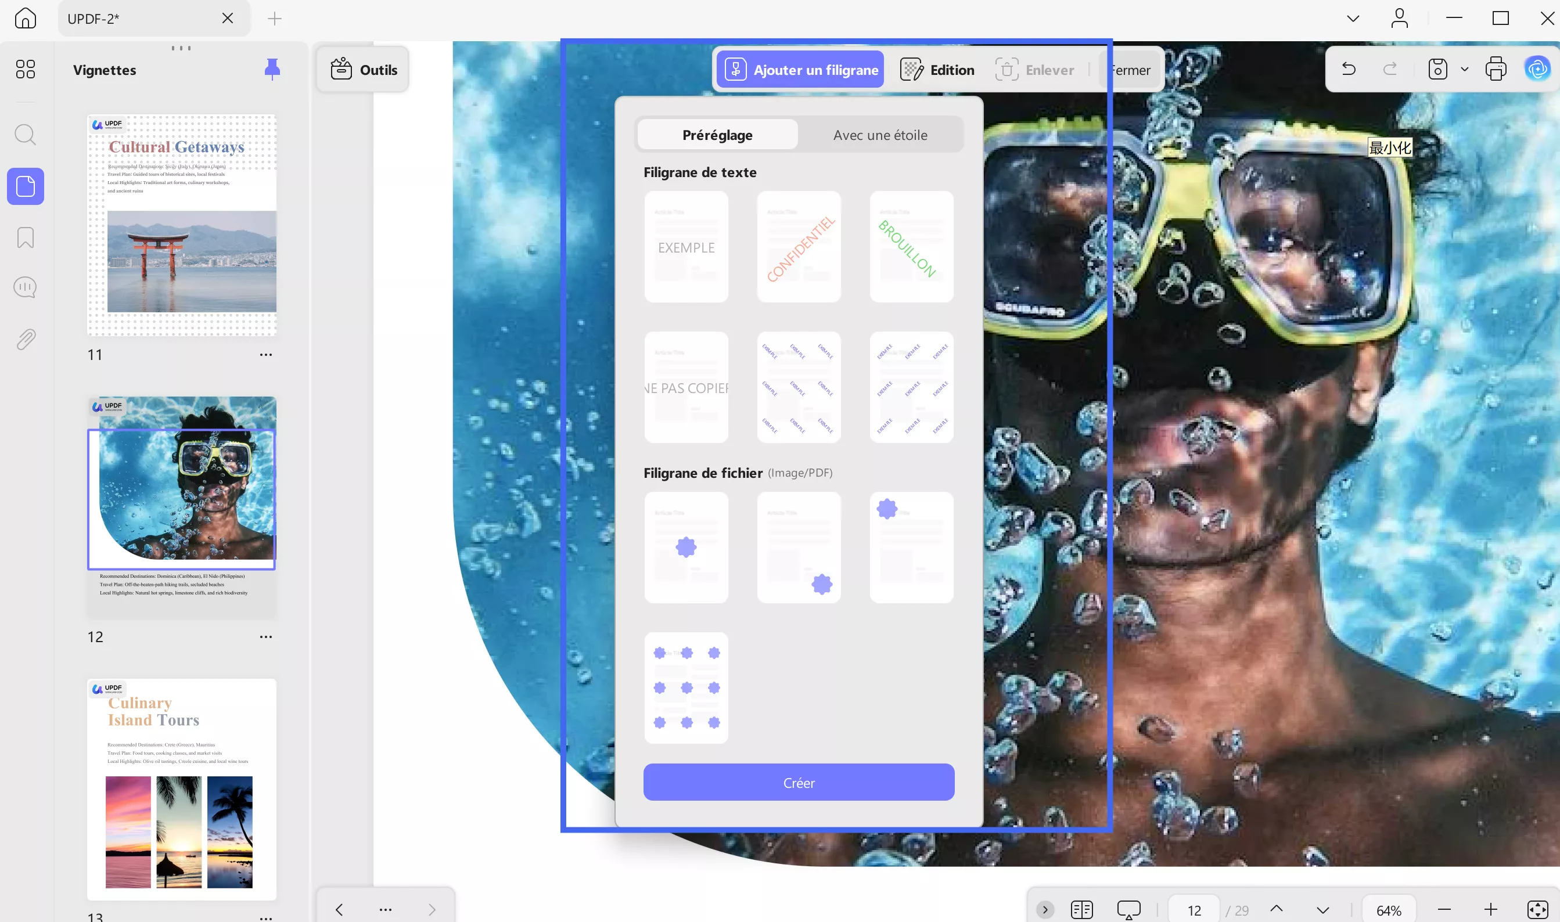Viewport: 1560px width, 922px height.
Task: Expand the save options dropdown arrow
Action: coord(1464,69)
